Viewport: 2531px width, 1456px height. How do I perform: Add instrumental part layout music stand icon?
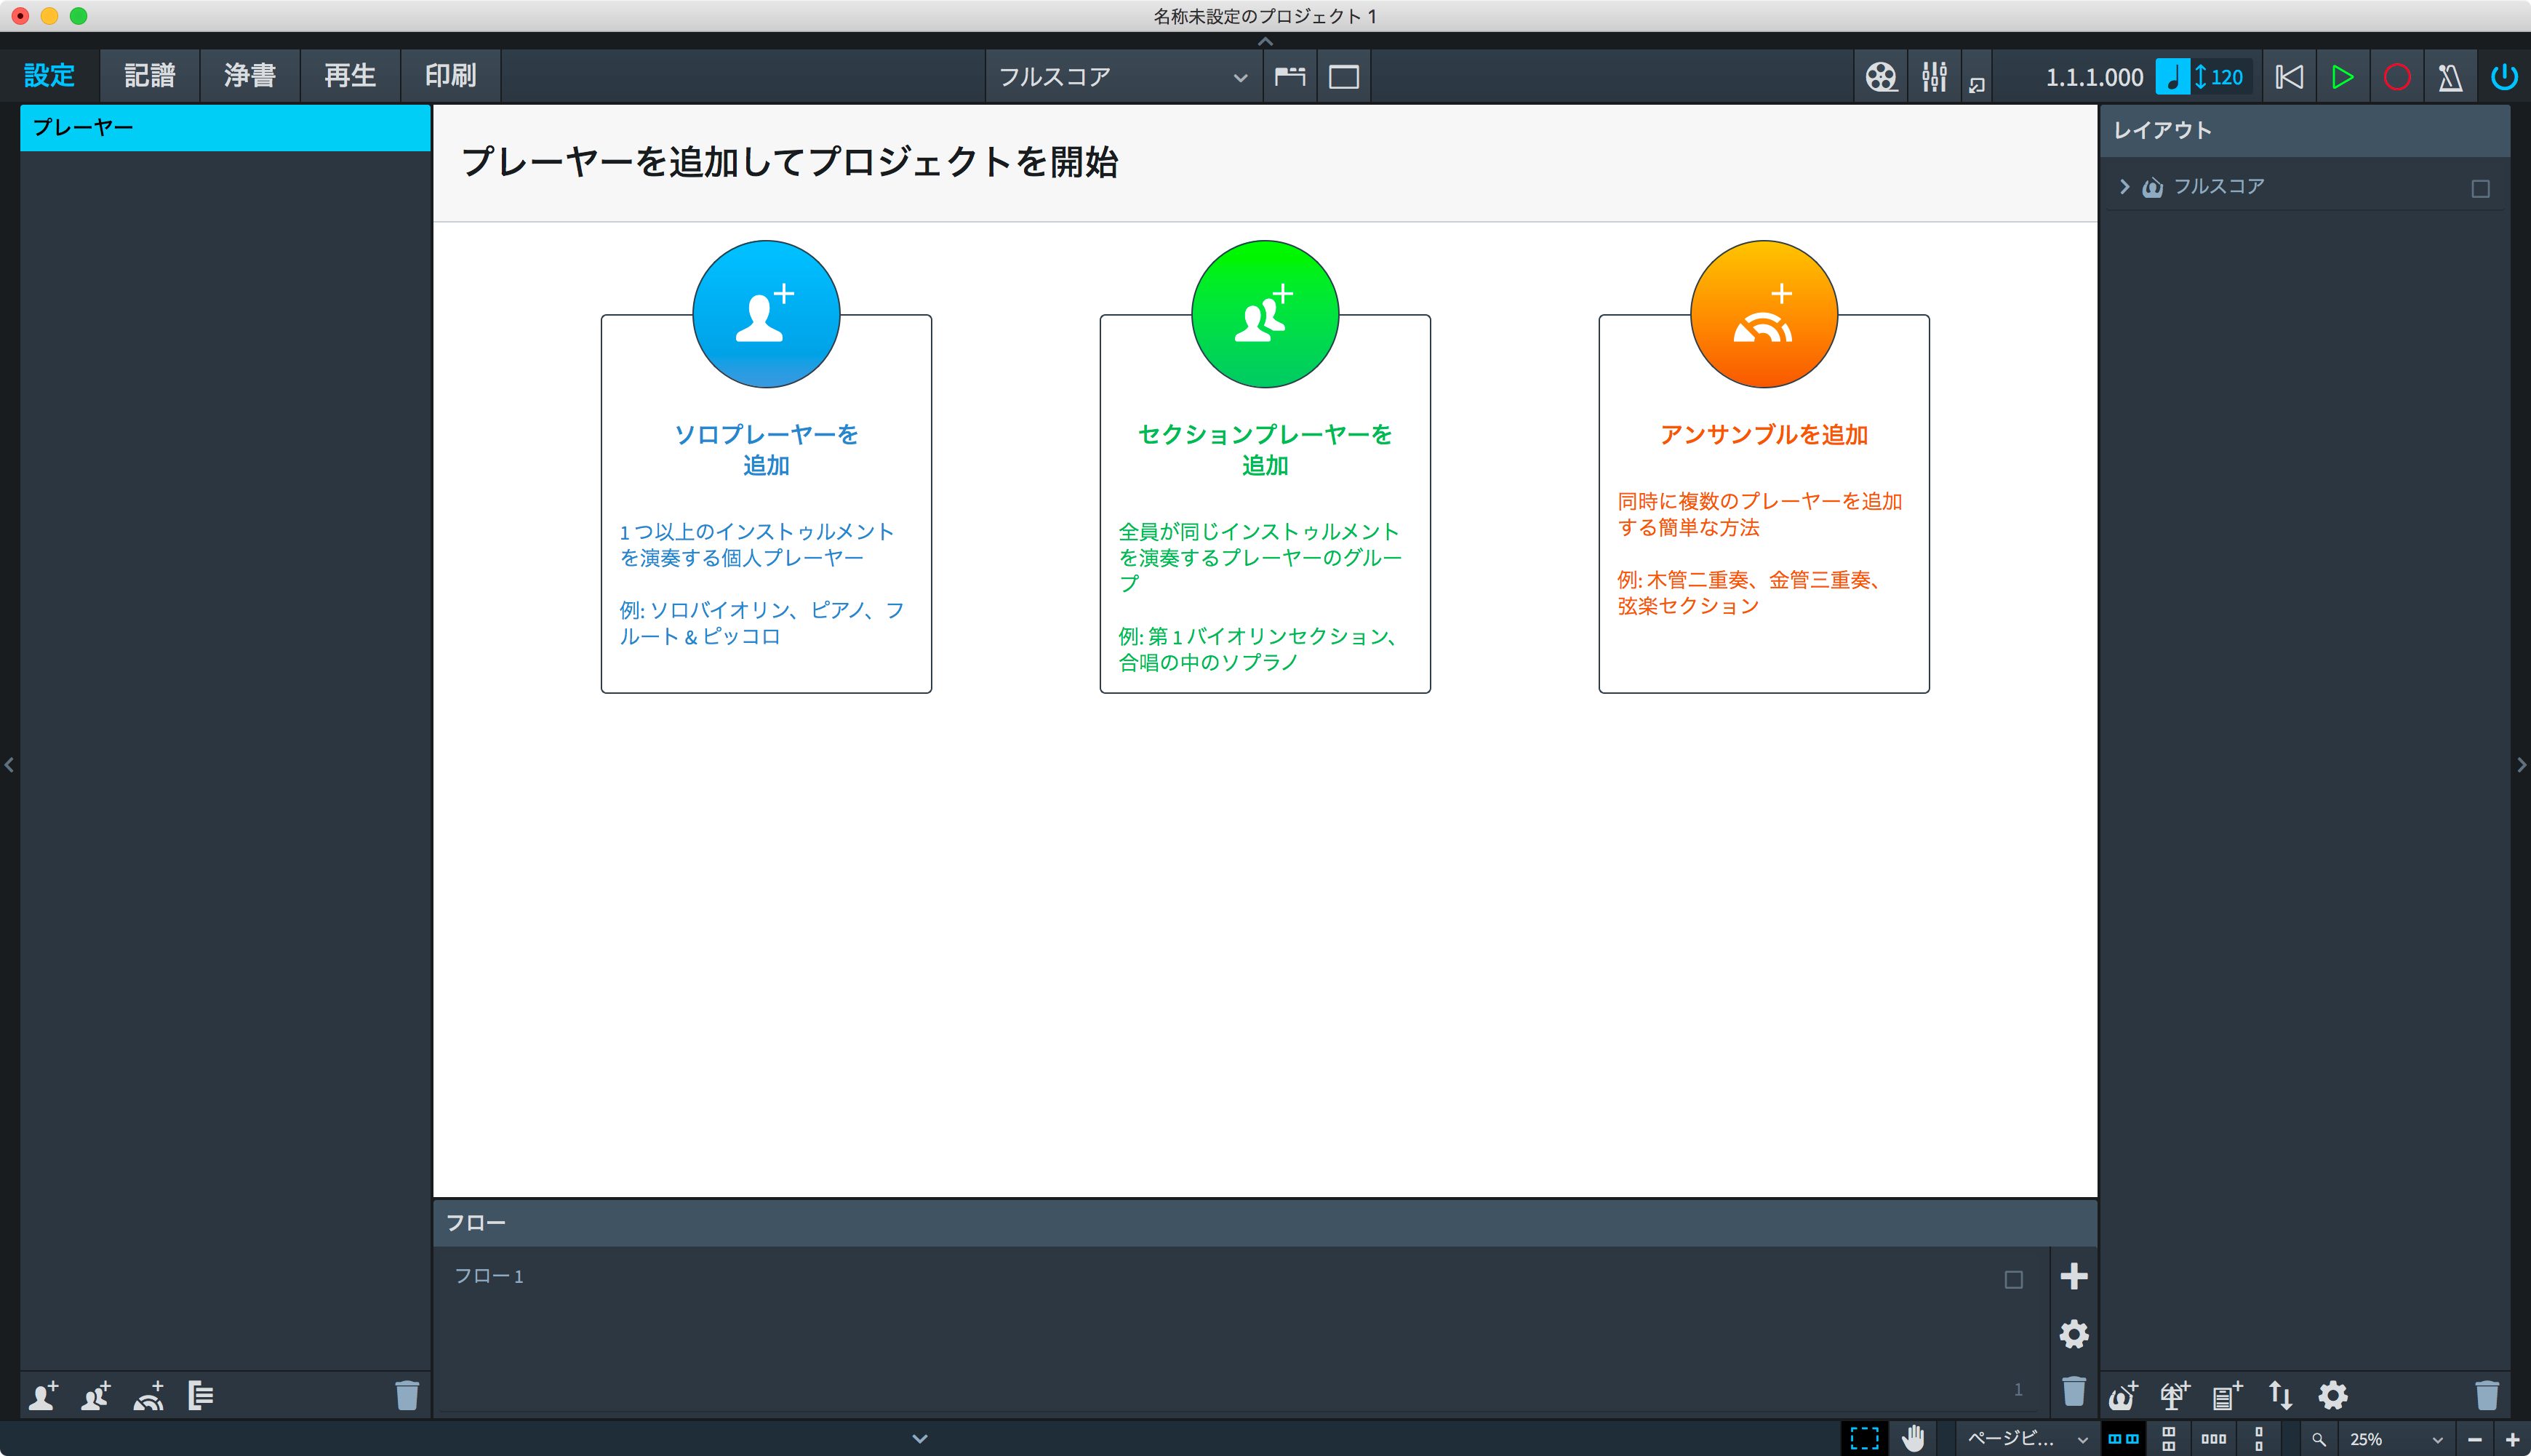pos(2175,1395)
